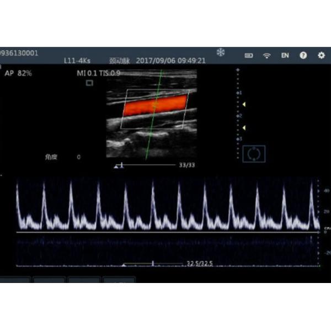This screenshot has width=331, height=331.
Task: Click the circular rotate arrows icon
Action: pyautogui.click(x=254, y=153)
